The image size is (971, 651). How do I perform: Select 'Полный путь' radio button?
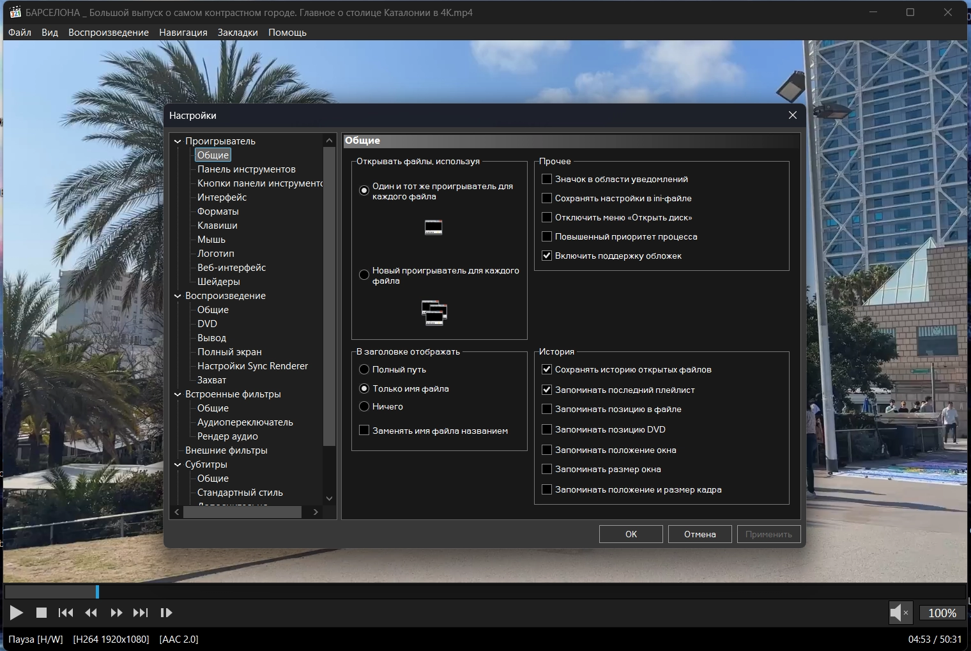click(x=364, y=369)
